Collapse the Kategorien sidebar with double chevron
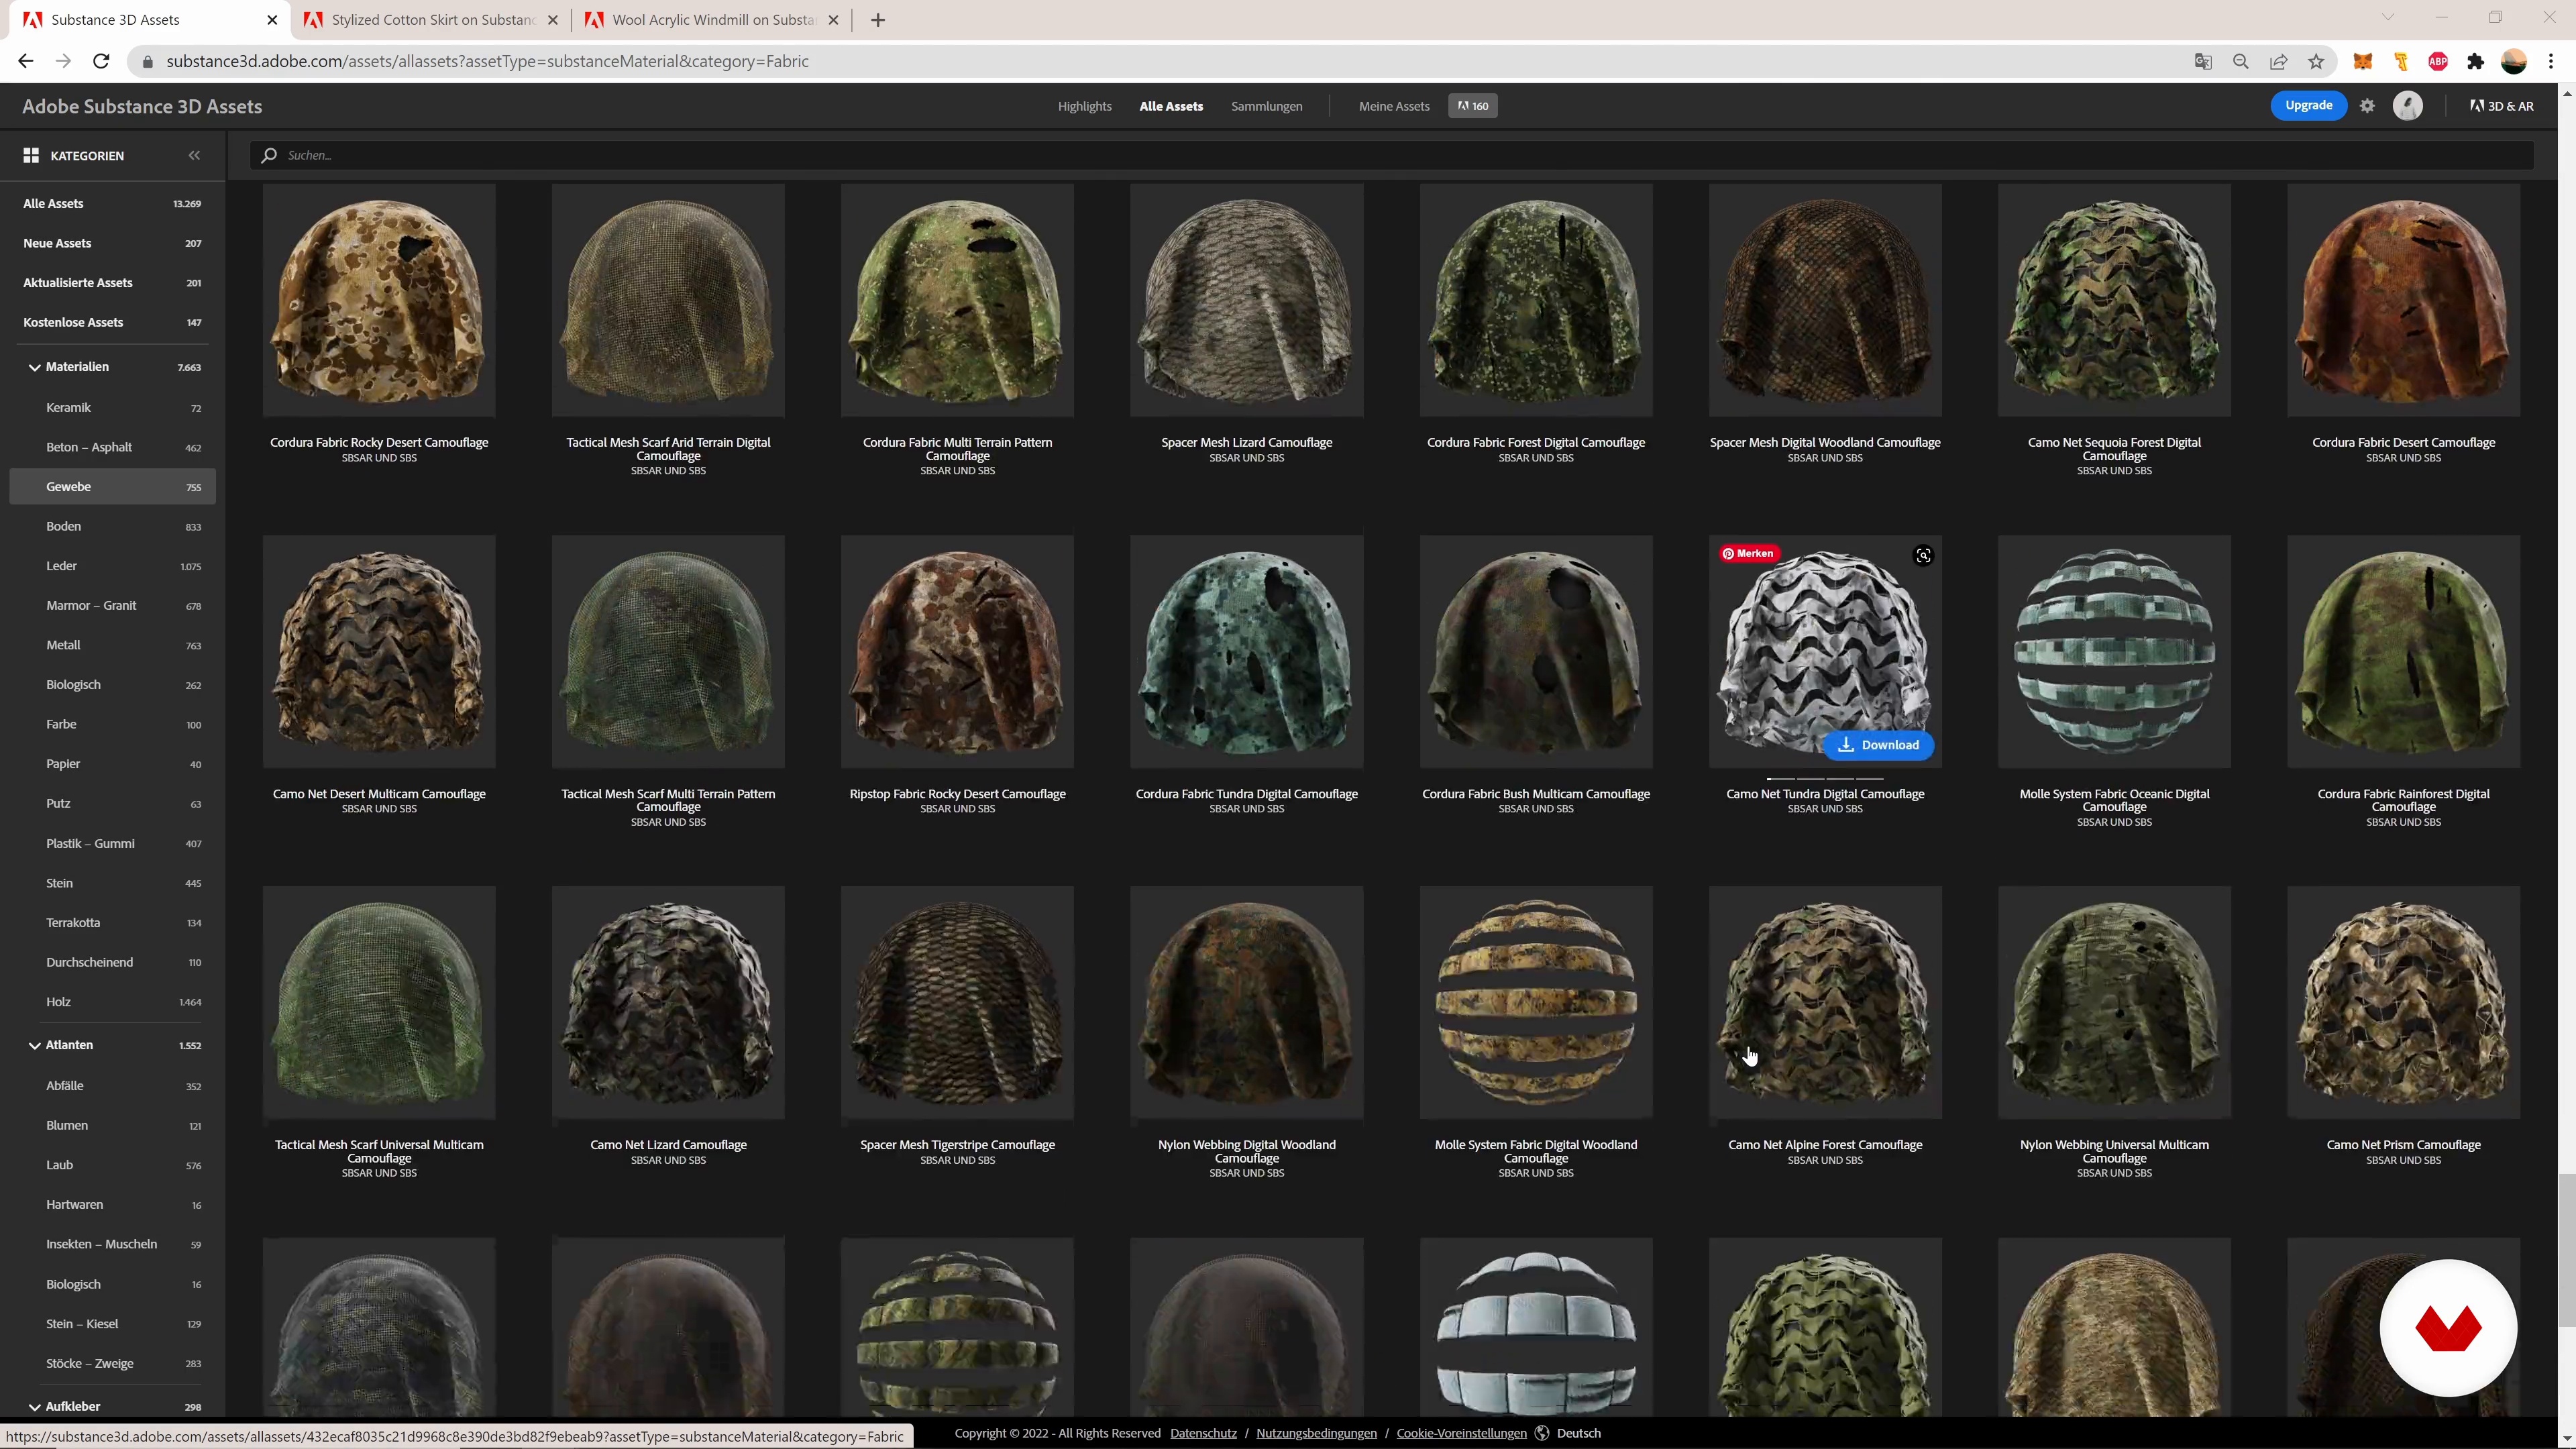This screenshot has width=2576, height=1449. 194,155
